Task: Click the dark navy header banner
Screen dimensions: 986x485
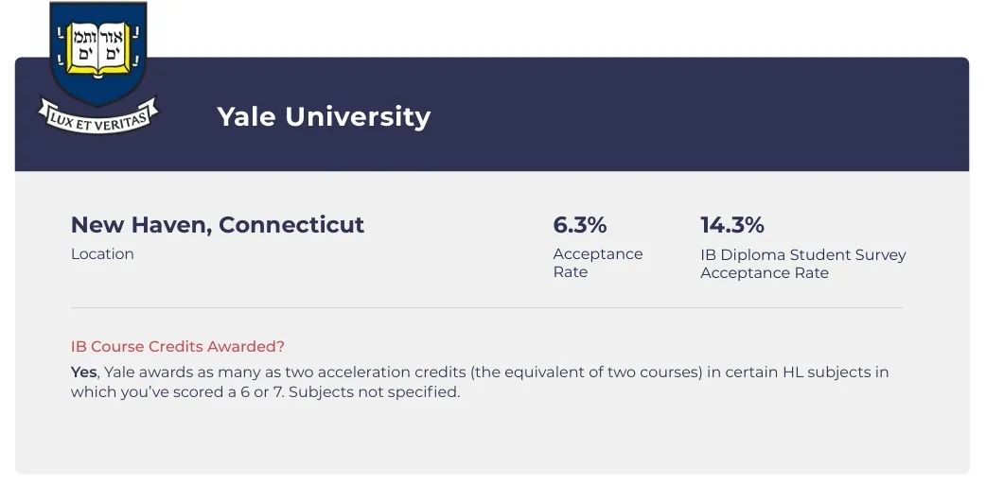Action: [x=492, y=114]
